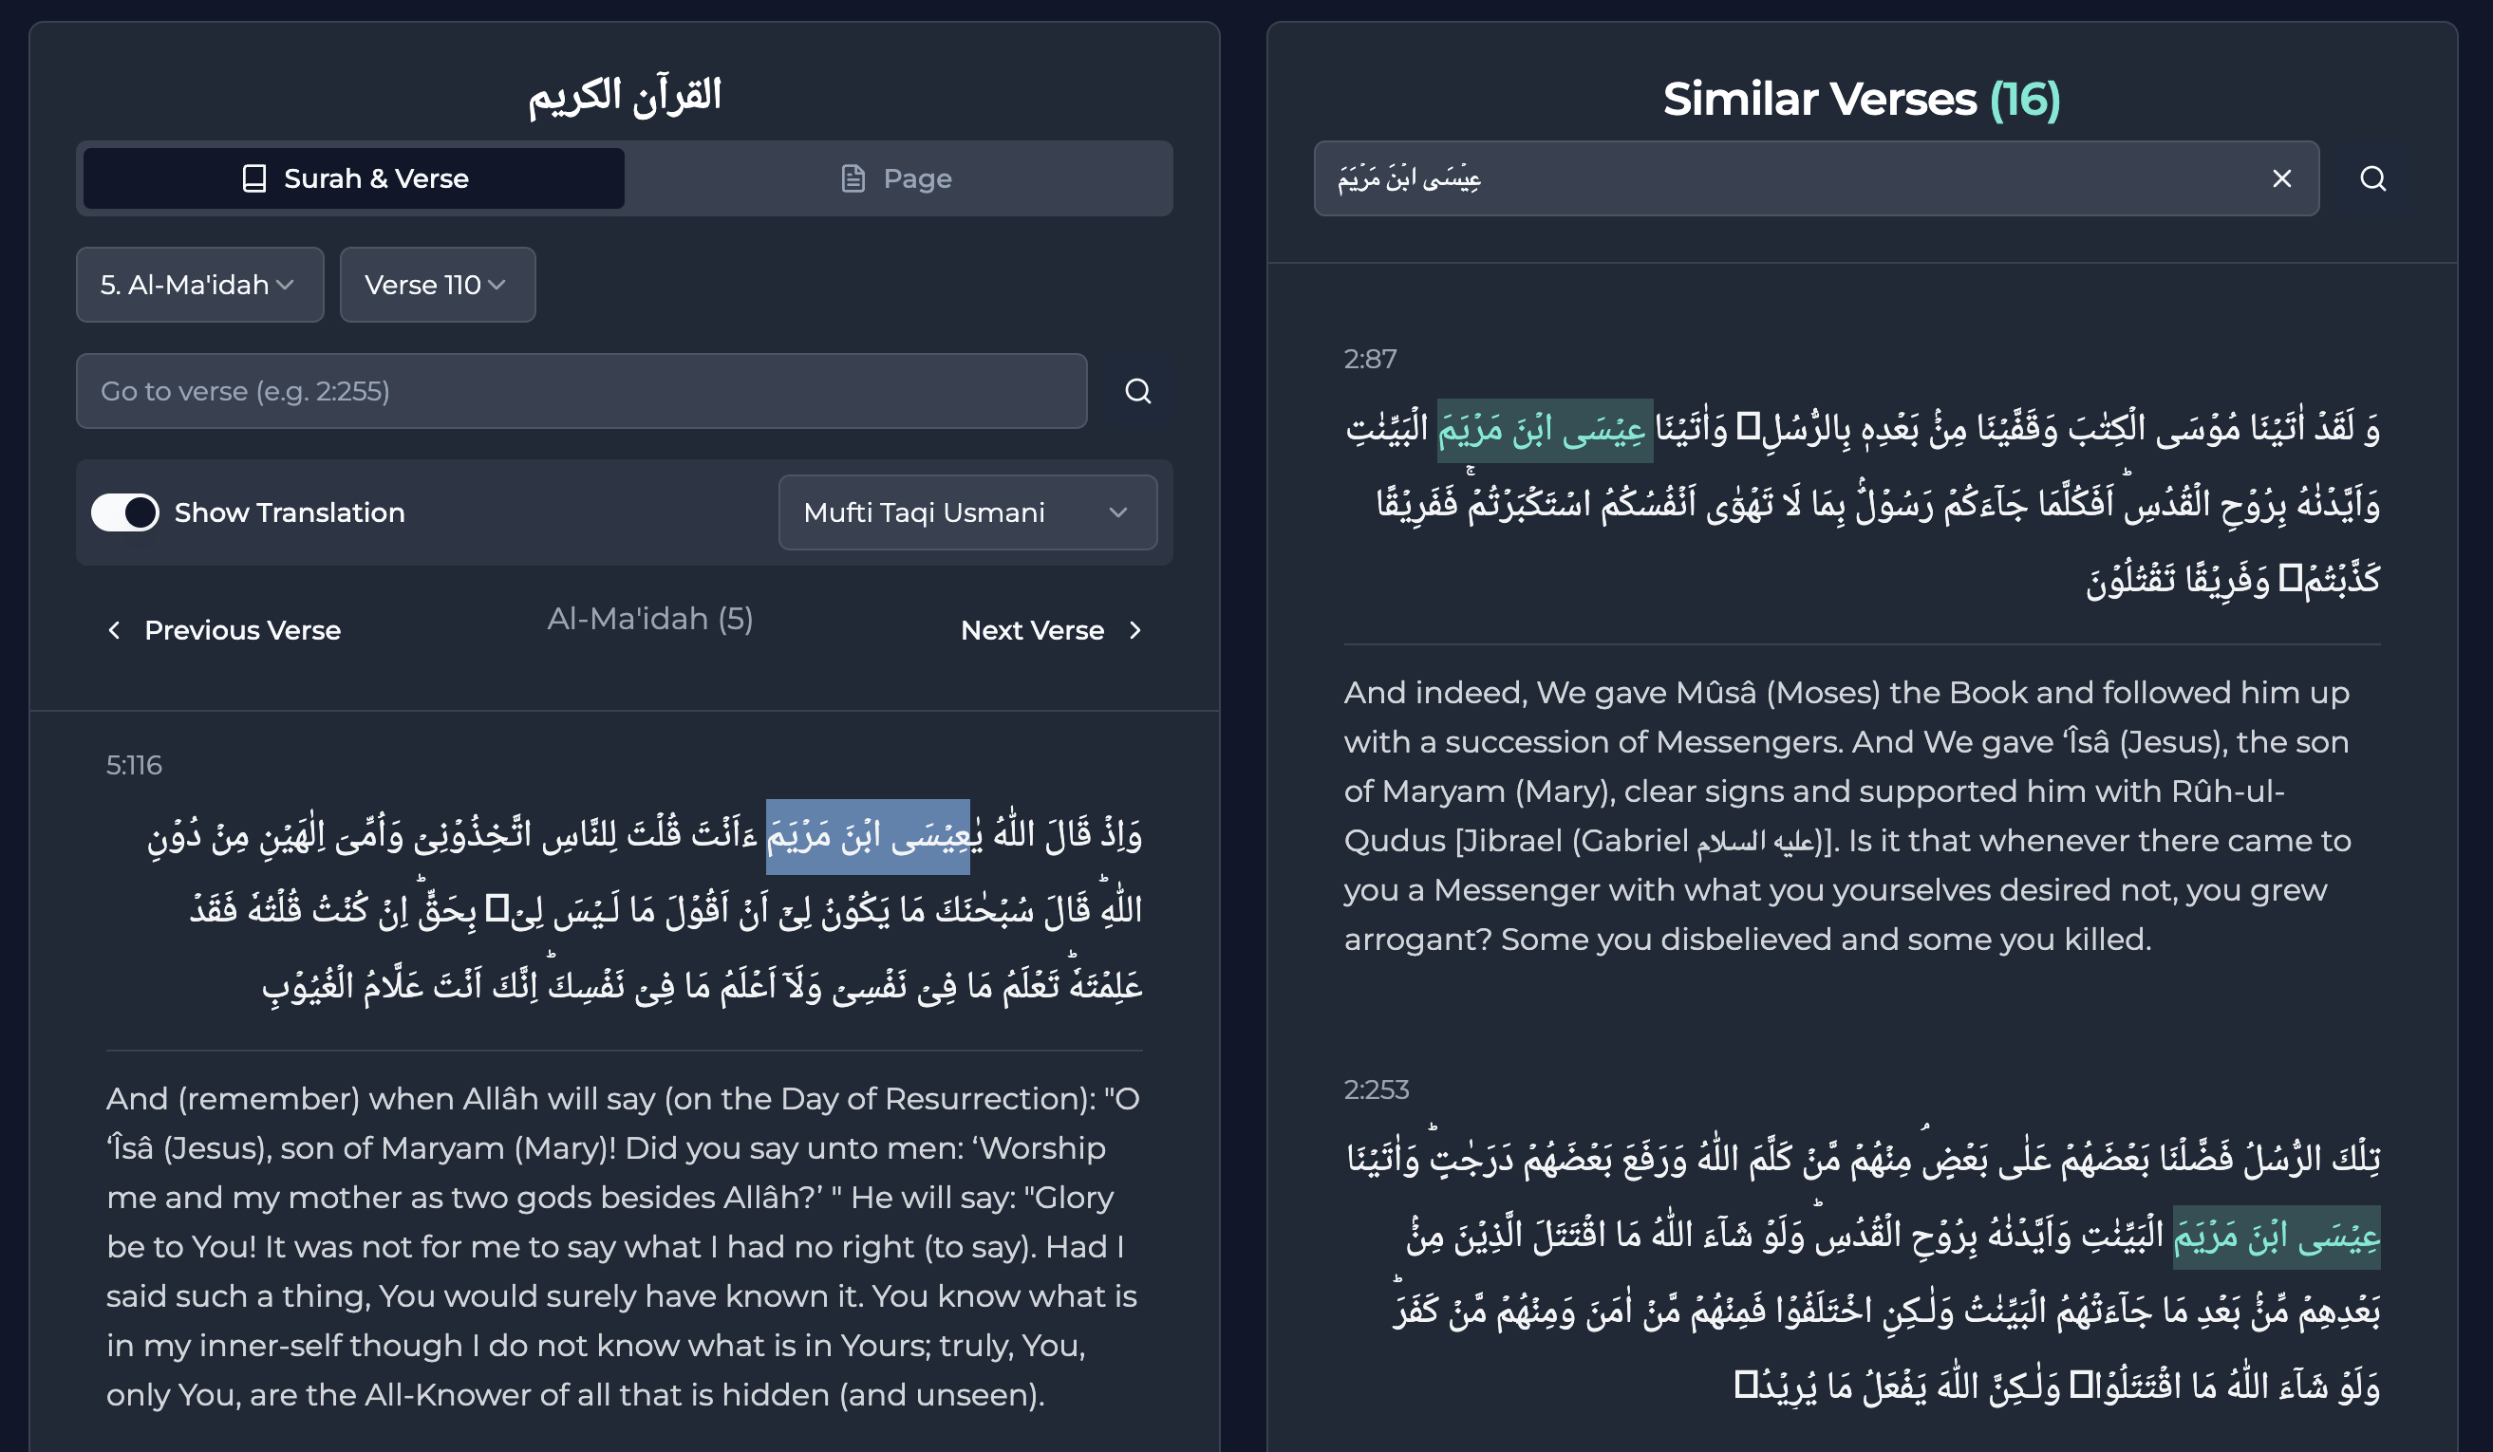The height and width of the screenshot is (1452, 2493).
Task: Click the search icon beside Go to verse field
Action: pyautogui.click(x=1137, y=391)
